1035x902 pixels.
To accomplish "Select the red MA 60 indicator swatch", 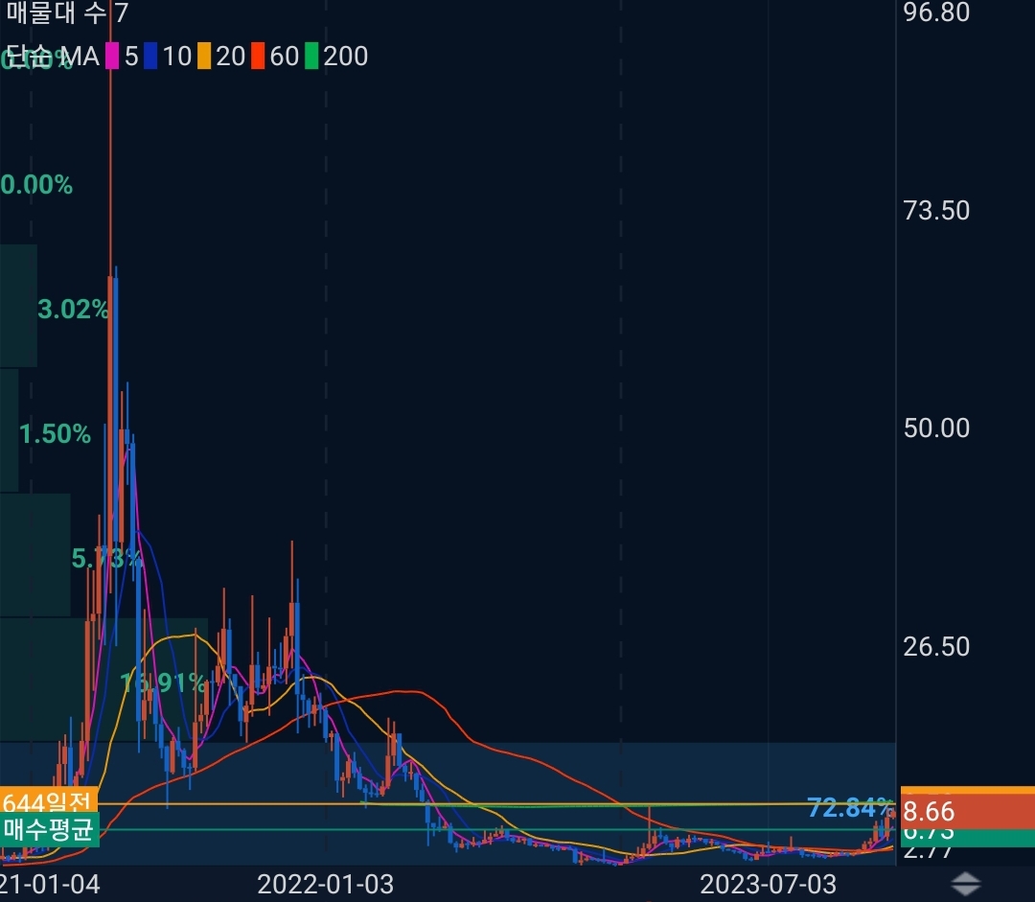I will pos(257,58).
